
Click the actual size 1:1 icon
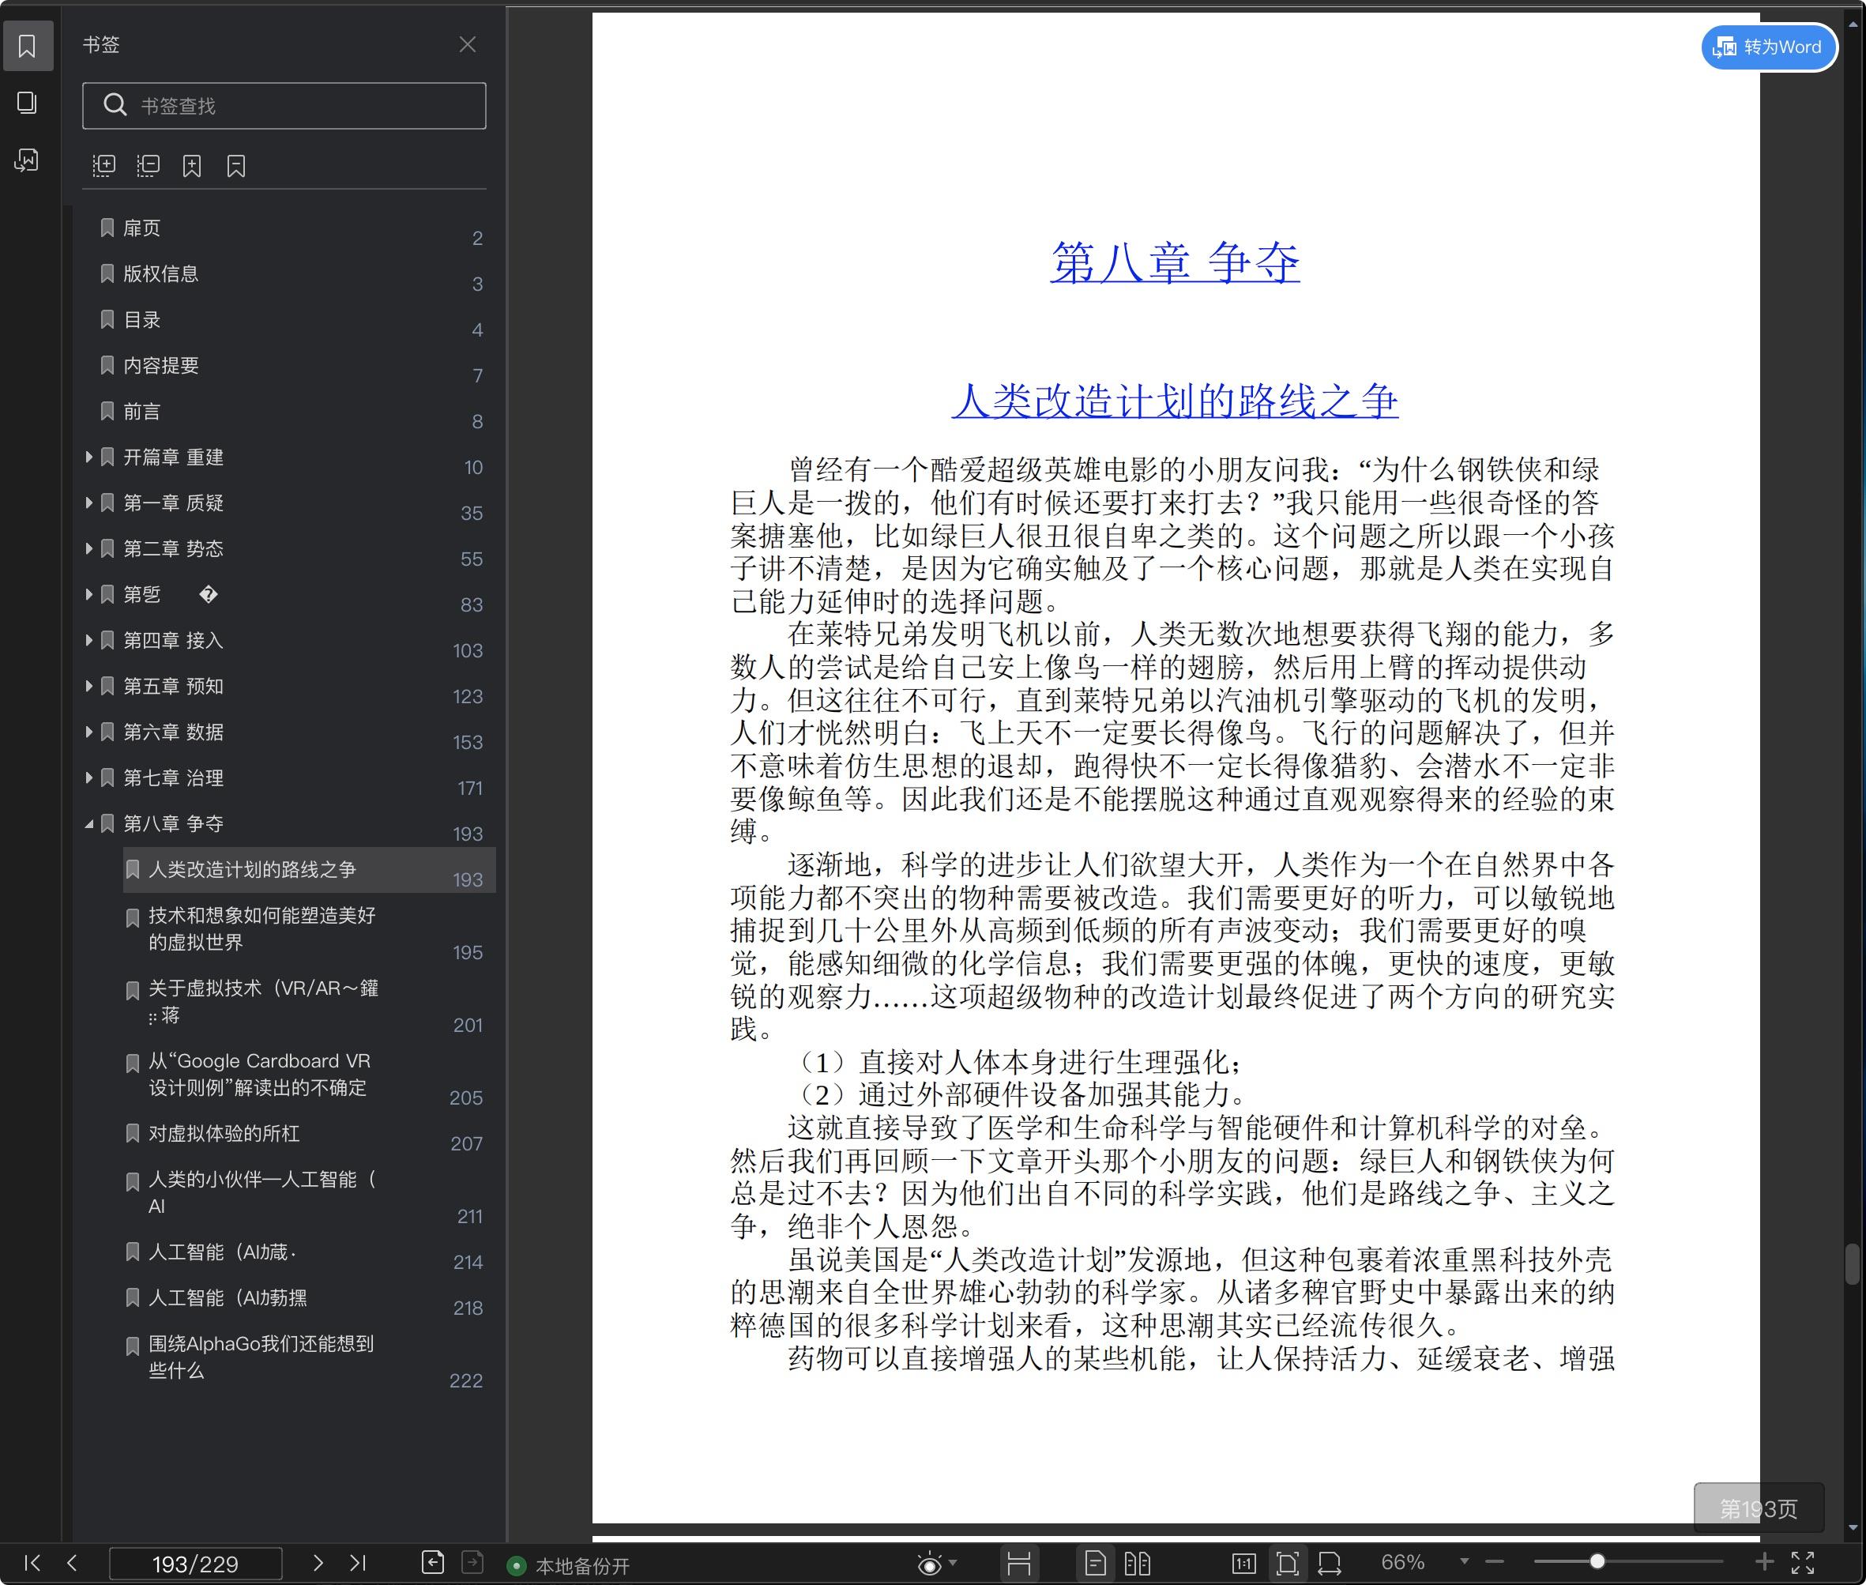point(1243,1564)
